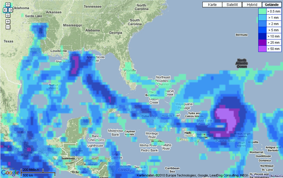Pan the map right with arrow
Viewport: 283px width, 178px height.
[10, 10]
